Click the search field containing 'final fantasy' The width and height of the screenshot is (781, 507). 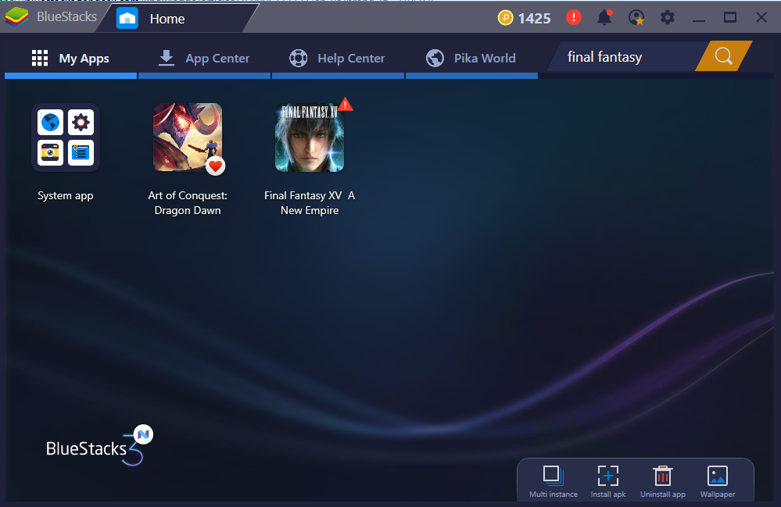(625, 57)
